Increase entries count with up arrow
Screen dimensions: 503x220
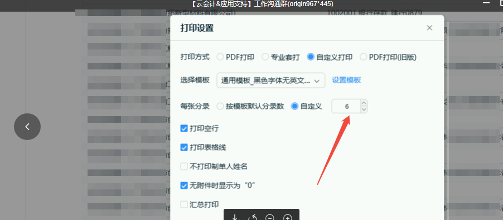364,103
